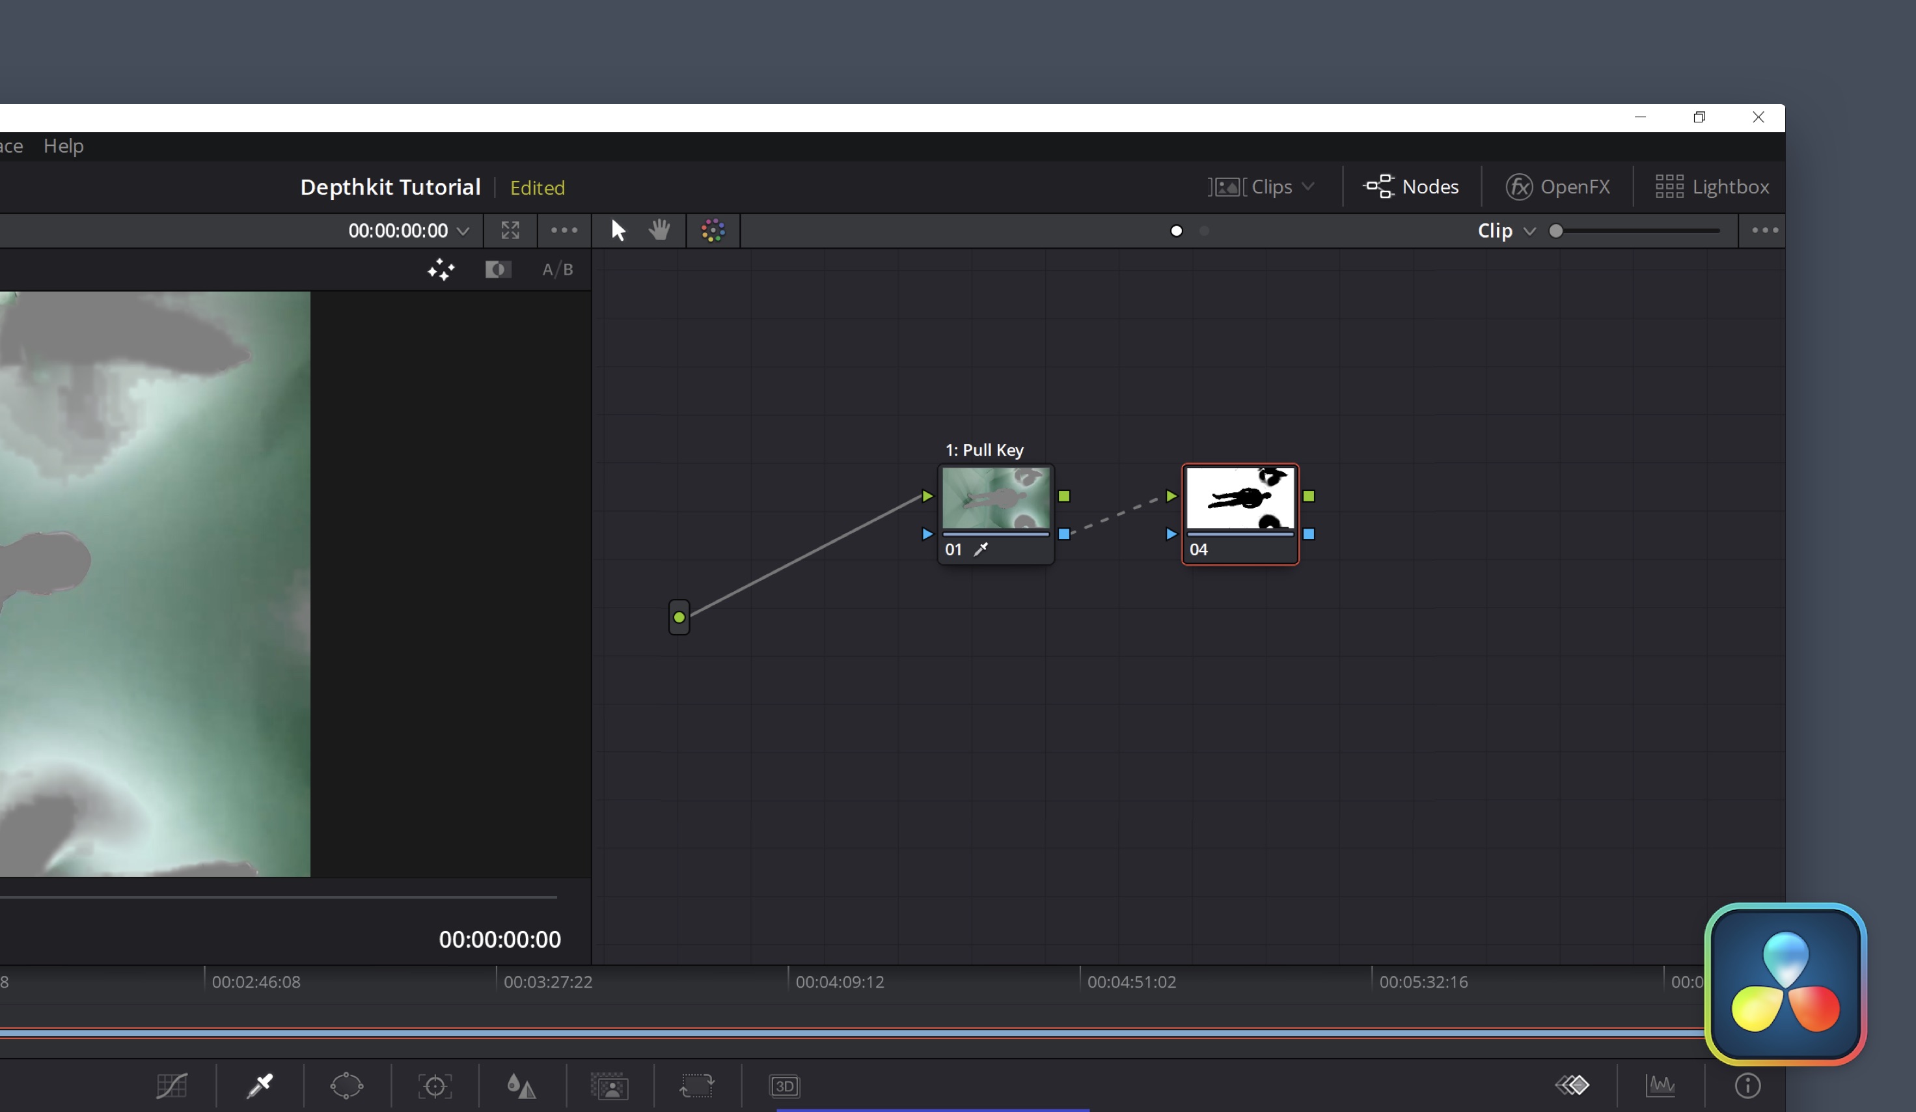
Task: Open the Keyframes palette icon
Action: click(1572, 1085)
